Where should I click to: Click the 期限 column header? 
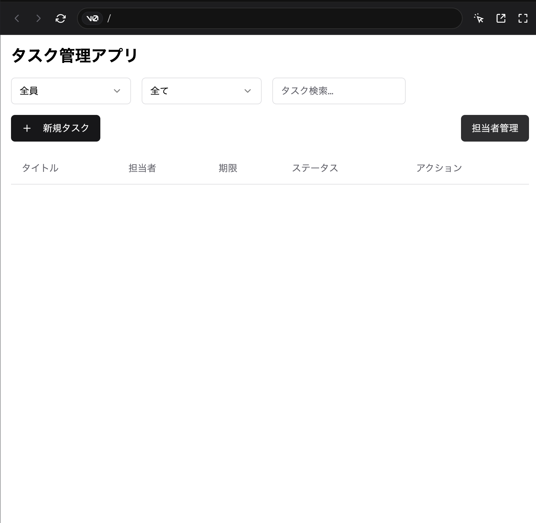228,168
